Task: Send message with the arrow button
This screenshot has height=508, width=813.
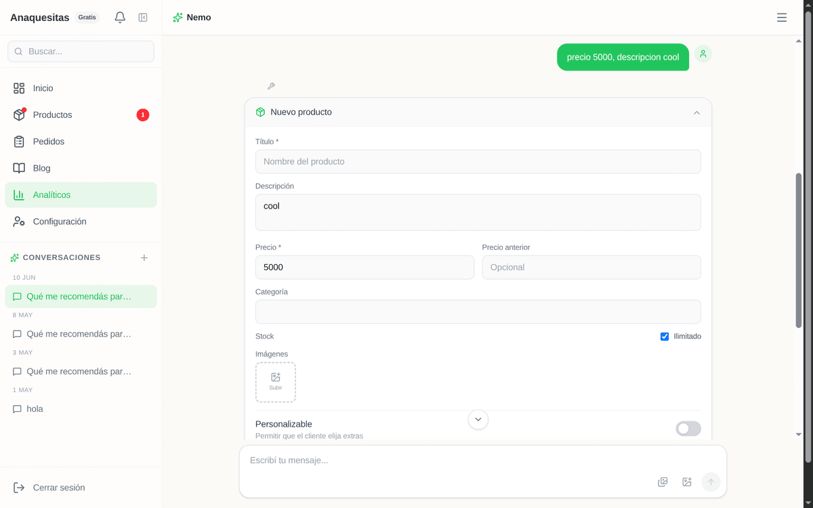Action: point(711,482)
